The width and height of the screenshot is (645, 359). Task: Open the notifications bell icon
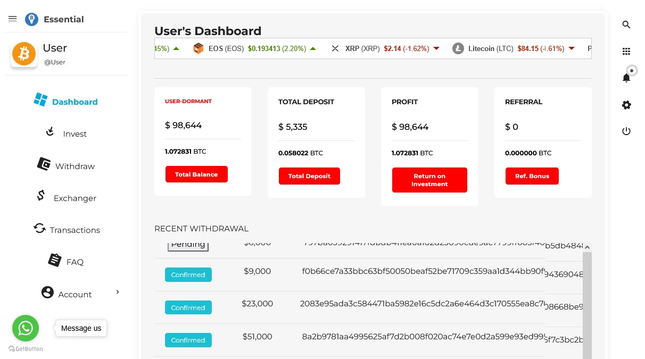tap(626, 78)
